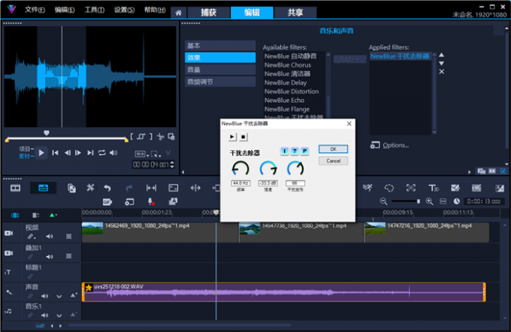
Task: Toggle the repeat loop icon in player
Action: (101, 152)
